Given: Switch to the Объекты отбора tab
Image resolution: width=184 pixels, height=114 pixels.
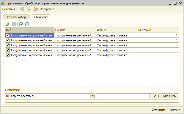Looking at the screenshot, I should coord(16,17).
